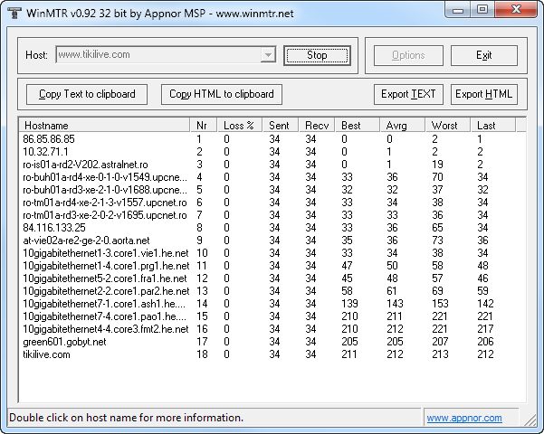This screenshot has height=434, width=544.
Task: Select the 84.116.133.25 host row
Action: (x=272, y=228)
